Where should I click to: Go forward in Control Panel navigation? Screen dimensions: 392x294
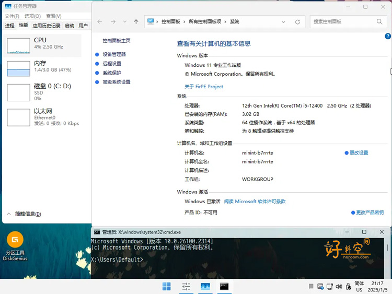point(113,22)
